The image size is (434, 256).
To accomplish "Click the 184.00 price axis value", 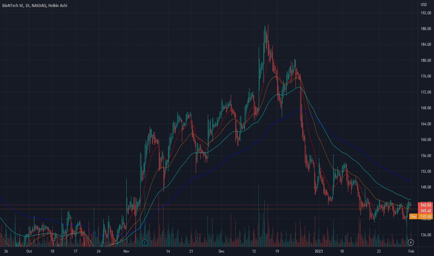I will click(x=426, y=45).
